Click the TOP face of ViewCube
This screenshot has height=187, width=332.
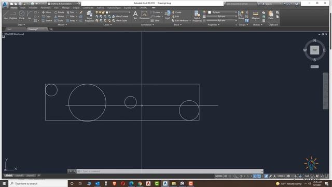point(314,50)
